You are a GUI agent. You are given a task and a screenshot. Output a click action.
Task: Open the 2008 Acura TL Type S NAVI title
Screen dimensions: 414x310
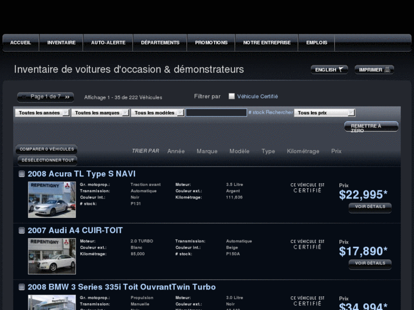coord(81,174)
